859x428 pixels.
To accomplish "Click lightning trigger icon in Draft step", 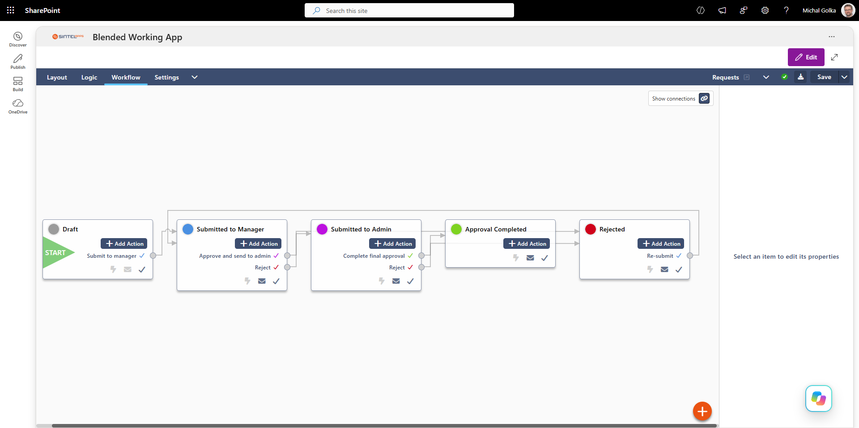I will click(113, 269).
